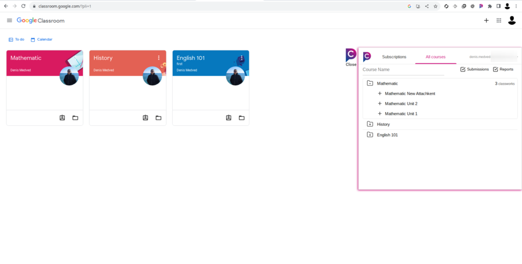Click the plus icon to create or join class
This screenshot has height=264, width=522.
coord(486,20)
